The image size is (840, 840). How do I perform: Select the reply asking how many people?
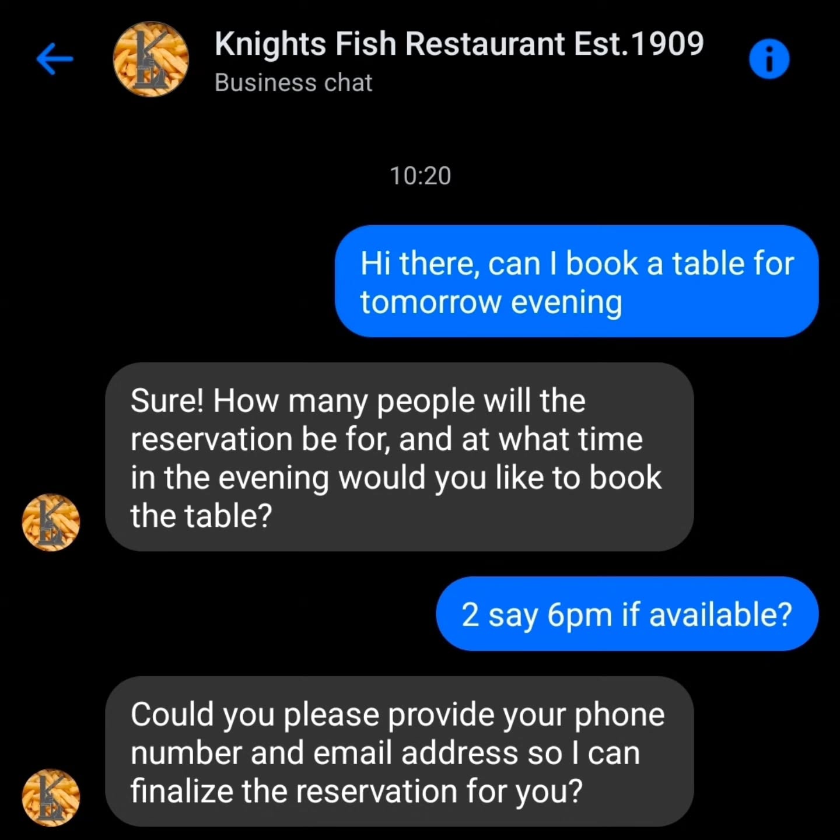click(397, 457)
